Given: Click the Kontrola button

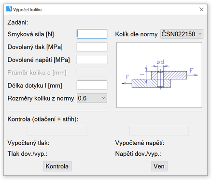Looking at the screenshot, I should pyautogui.click(x=57, y=166).
